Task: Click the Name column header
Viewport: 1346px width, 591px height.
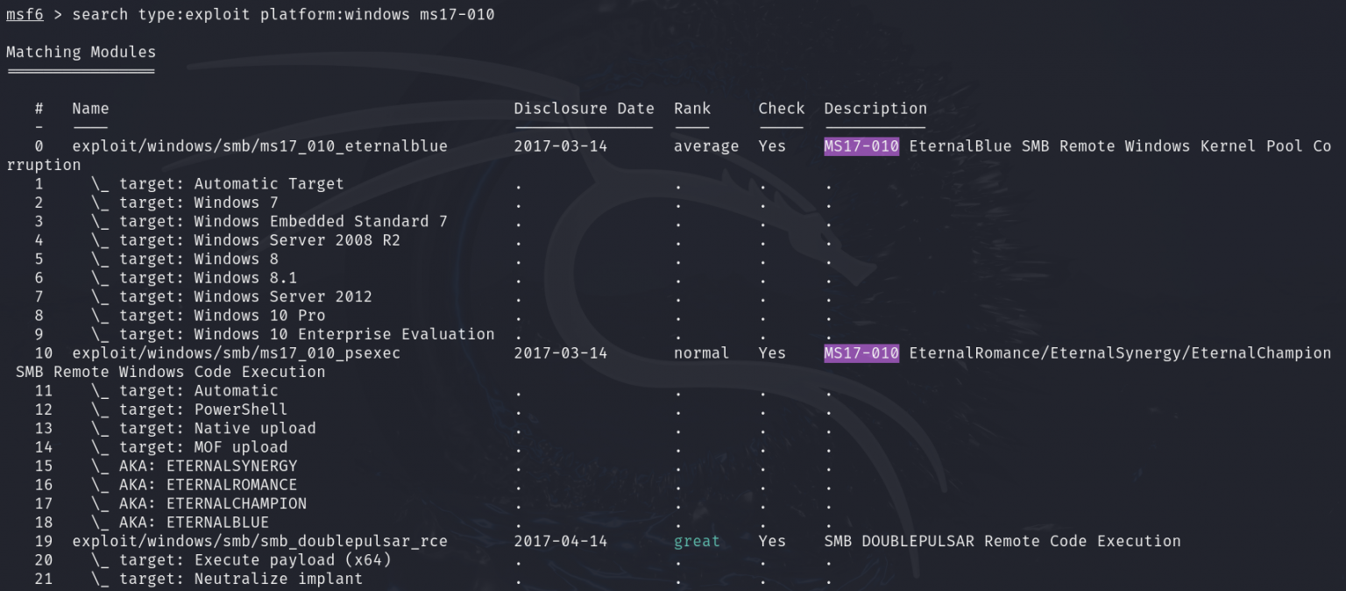Action: pyautogui.click(x=90, y=108)
